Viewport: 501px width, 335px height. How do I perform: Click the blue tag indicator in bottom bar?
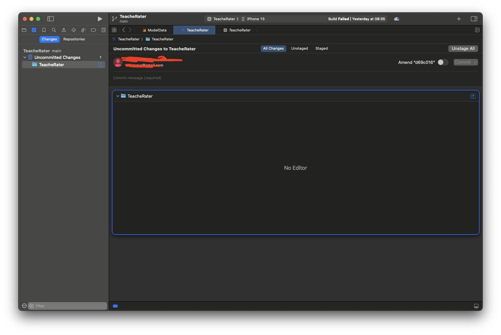[x=115, y=306]
